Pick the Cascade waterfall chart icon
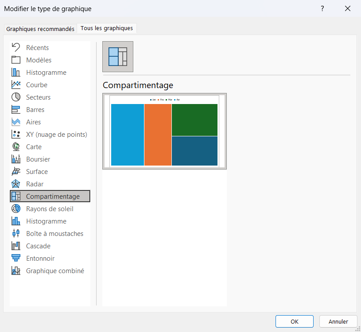Viewport: 361px width, 332px height. 16,246
